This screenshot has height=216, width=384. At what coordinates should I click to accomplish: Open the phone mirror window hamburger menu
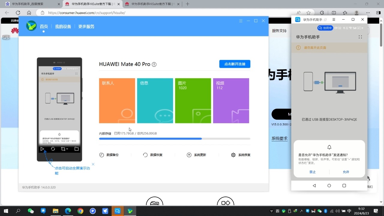tap(334, 19)
